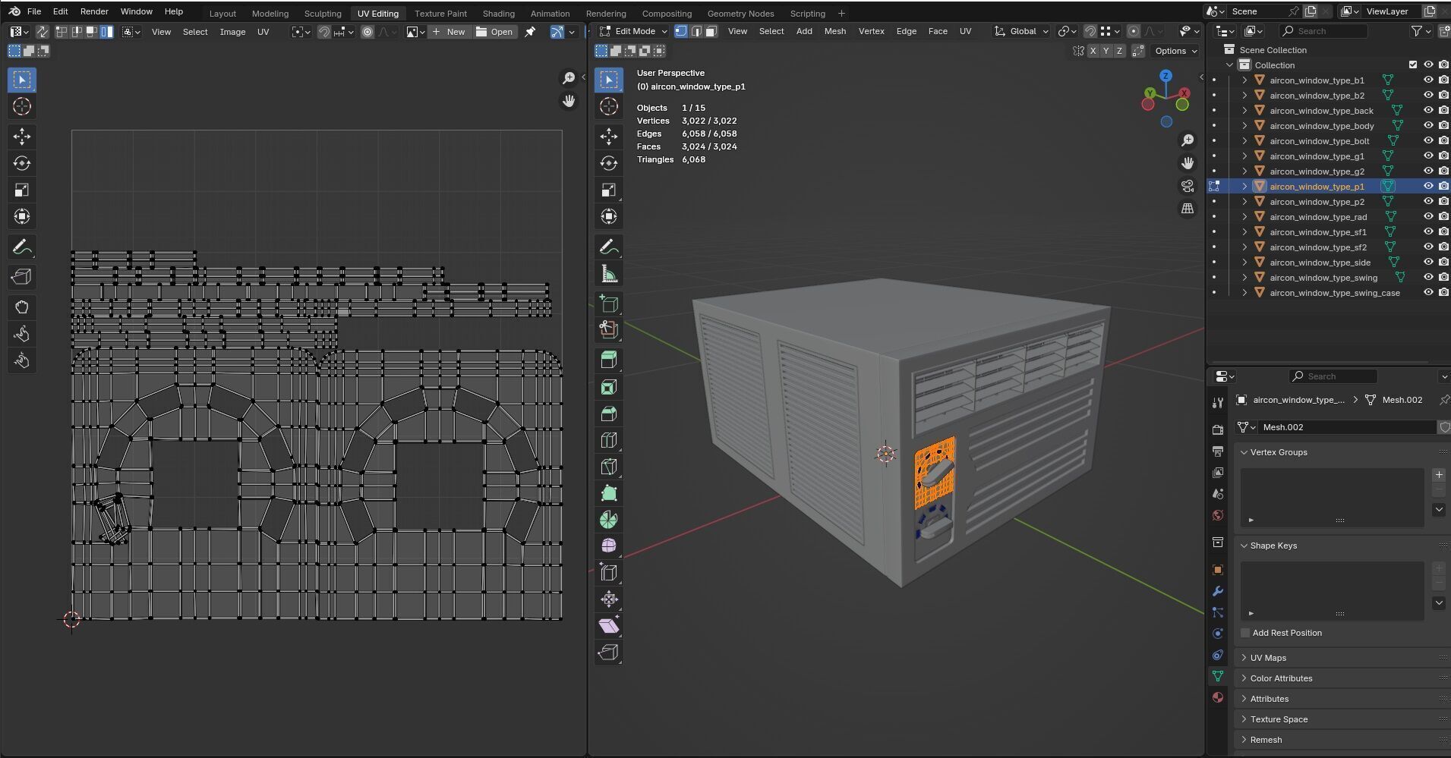Select the Loop Cut tool

pyautogui.click(x=608, y=440)
